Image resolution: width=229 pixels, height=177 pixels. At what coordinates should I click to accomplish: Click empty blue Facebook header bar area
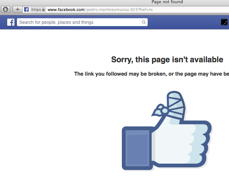[x=184, y=22]
